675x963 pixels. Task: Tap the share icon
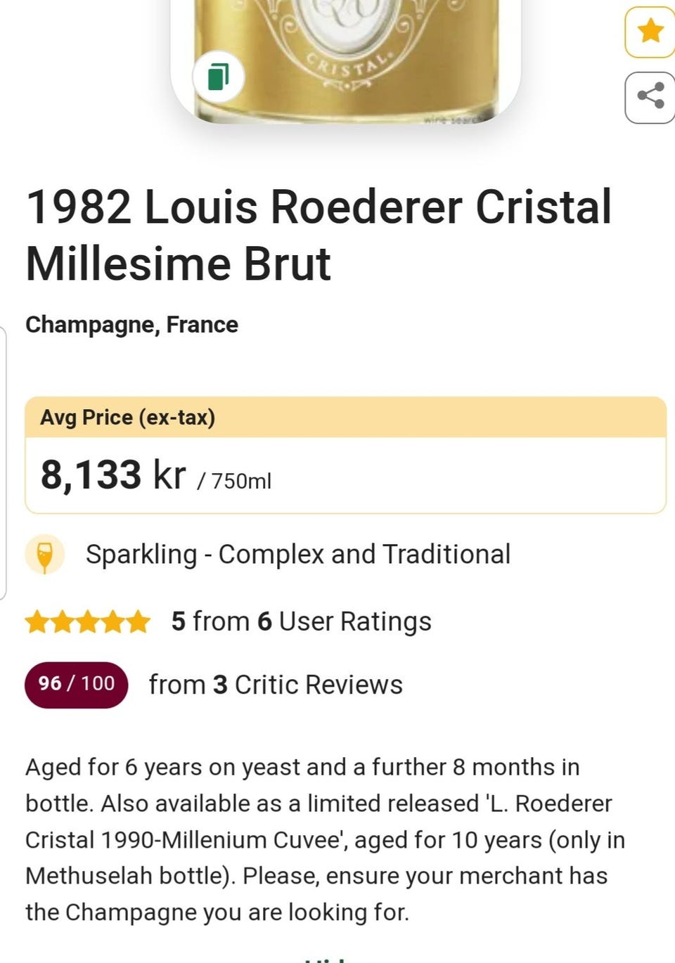650,96
